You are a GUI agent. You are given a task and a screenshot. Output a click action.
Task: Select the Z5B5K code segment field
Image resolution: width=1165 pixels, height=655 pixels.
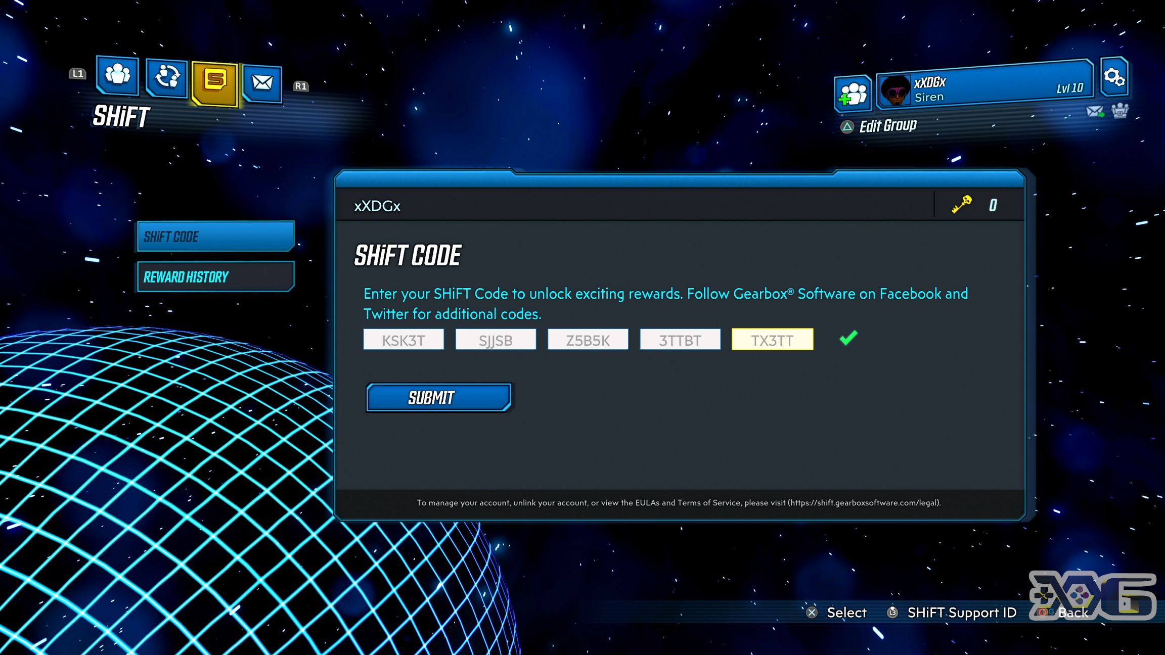click(588, 340)
